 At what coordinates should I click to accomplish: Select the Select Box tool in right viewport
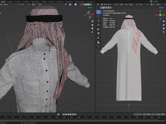[x=99, y=12]
